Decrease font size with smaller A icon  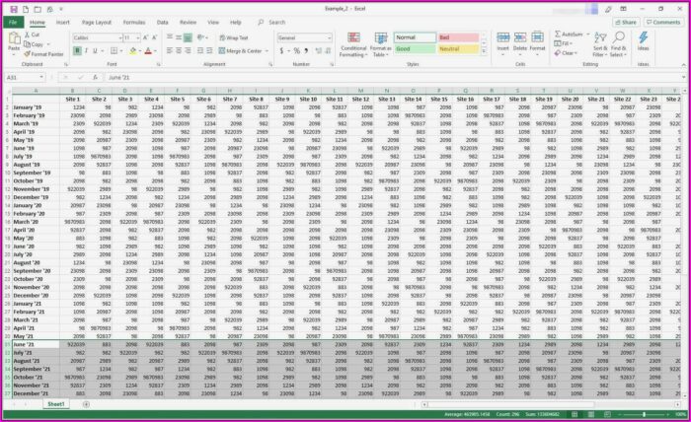155,37
